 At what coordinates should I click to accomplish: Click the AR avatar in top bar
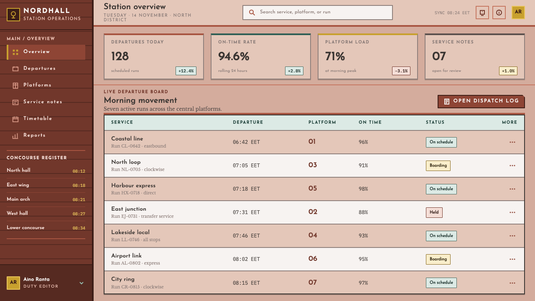pyautogui.click(x=518, y=13)
